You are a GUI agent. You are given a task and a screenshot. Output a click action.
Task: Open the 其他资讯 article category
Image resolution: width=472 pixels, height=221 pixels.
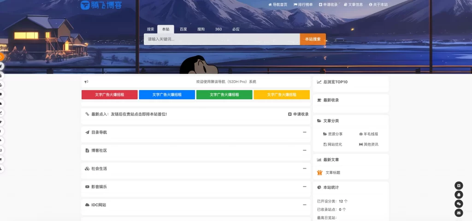tap(369, 144)
